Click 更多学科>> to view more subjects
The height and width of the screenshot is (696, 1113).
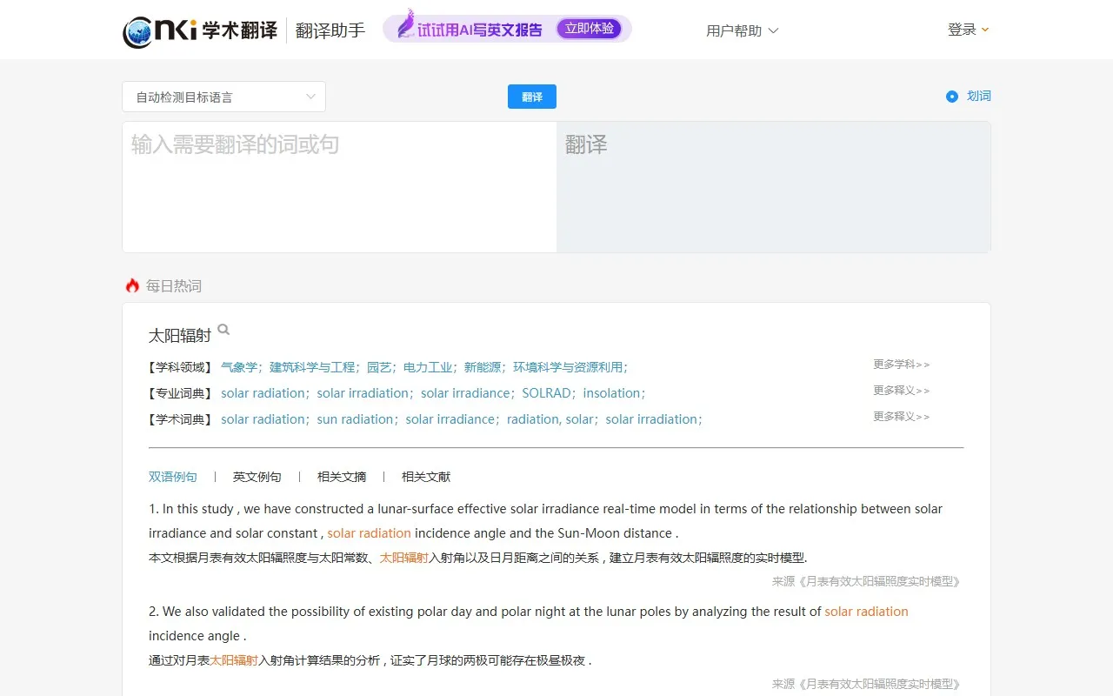901,364
